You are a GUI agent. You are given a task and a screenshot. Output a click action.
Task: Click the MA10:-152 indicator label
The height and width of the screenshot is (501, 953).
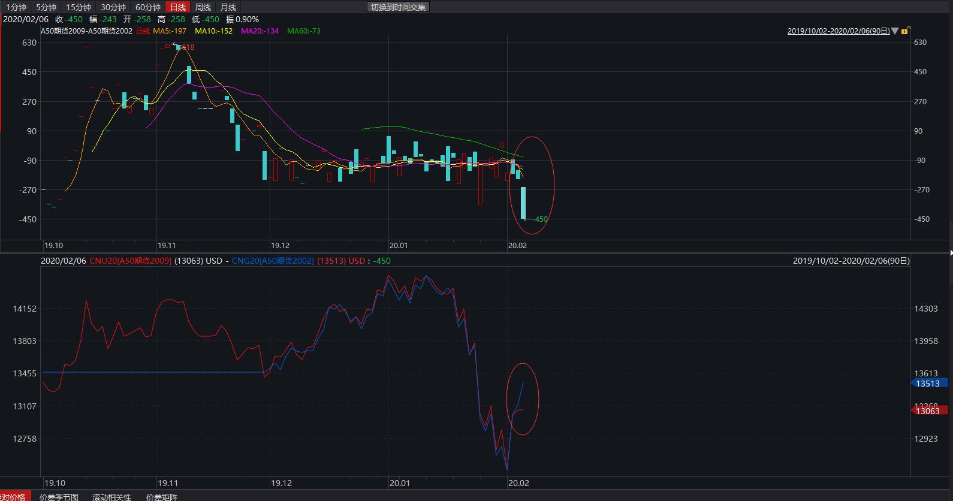(214, 31)
